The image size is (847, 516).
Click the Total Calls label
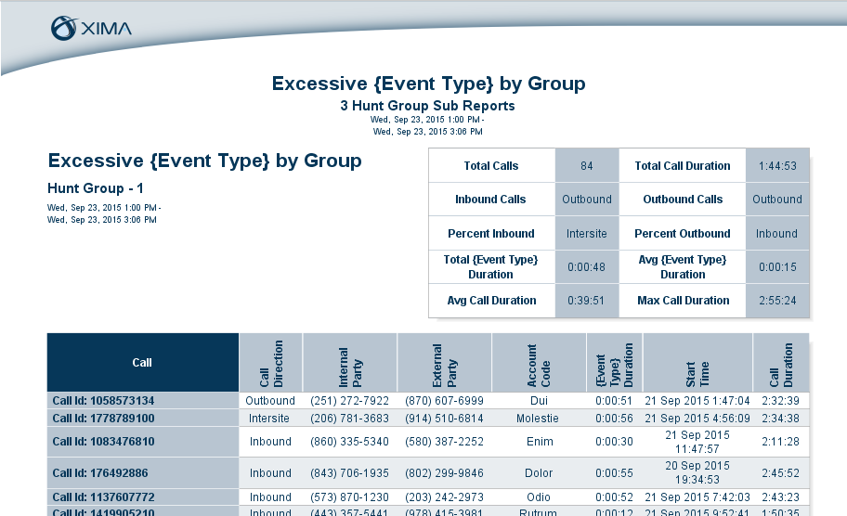[491, 166]
